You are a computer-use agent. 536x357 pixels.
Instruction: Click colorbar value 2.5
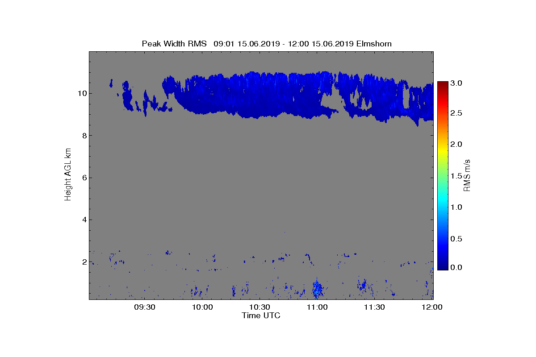[x=456, y=113]
